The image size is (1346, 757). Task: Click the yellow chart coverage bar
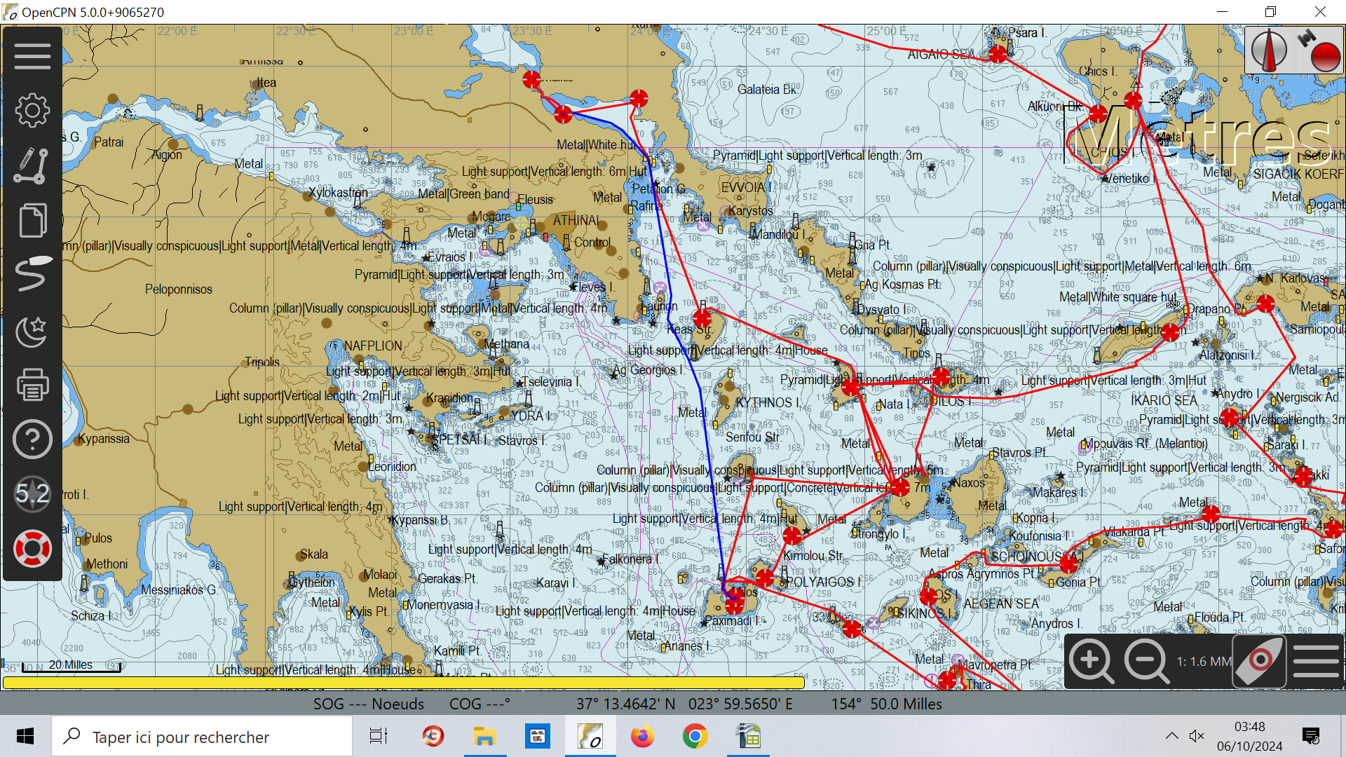403,682
